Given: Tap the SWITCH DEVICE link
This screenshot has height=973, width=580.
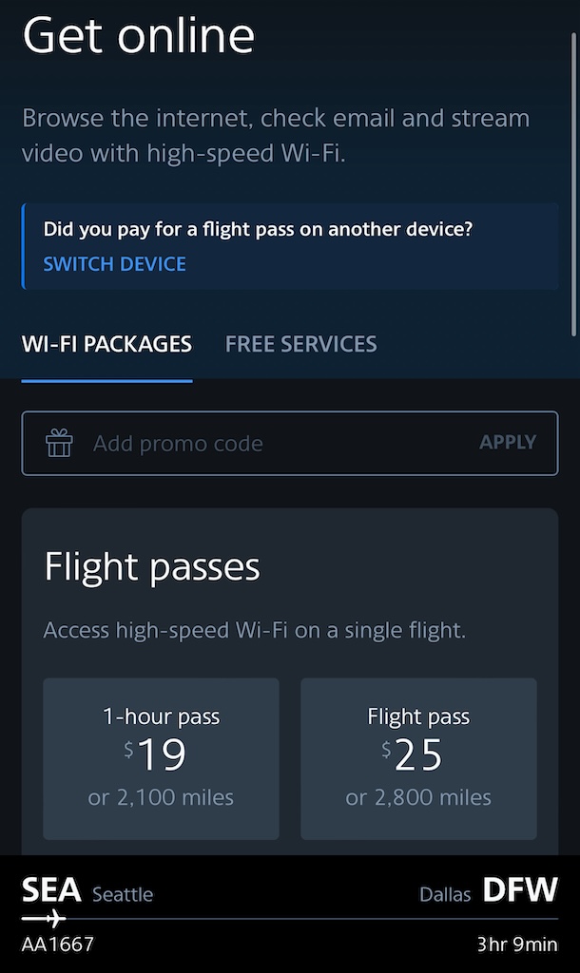Looking at the screenshot, I should point(114,264).
